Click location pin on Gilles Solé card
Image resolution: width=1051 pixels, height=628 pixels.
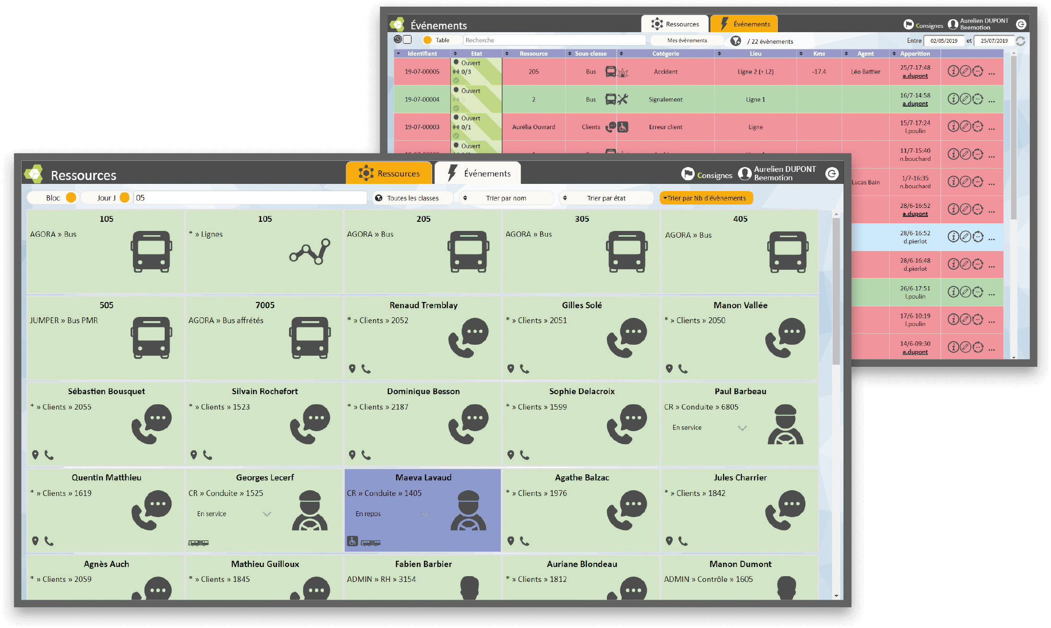point(511,369)
